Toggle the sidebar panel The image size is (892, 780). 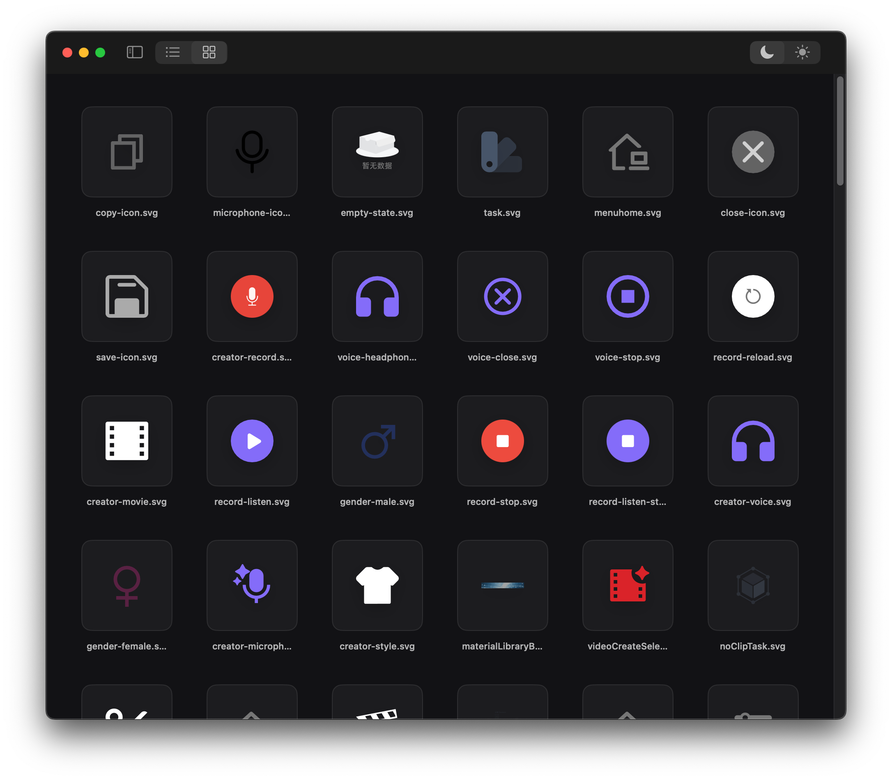[x=135, y=52]
